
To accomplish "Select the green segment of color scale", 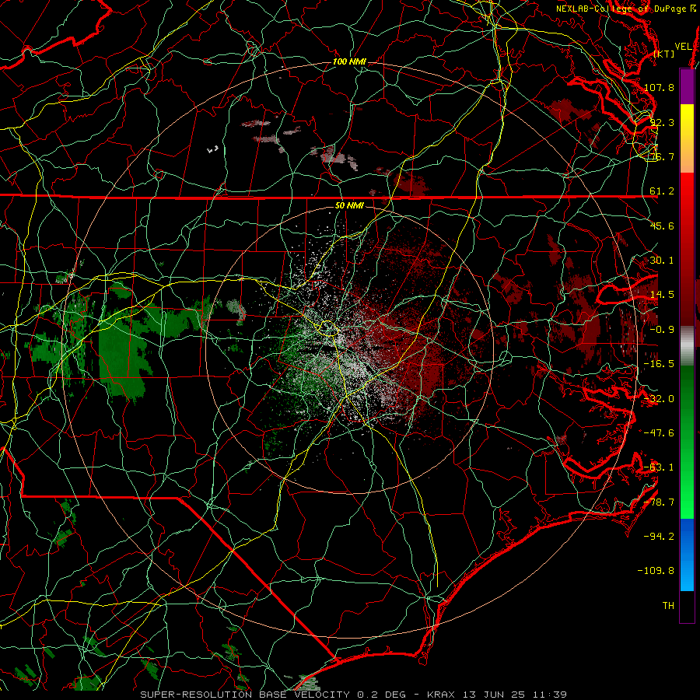I will pos(687,442).
